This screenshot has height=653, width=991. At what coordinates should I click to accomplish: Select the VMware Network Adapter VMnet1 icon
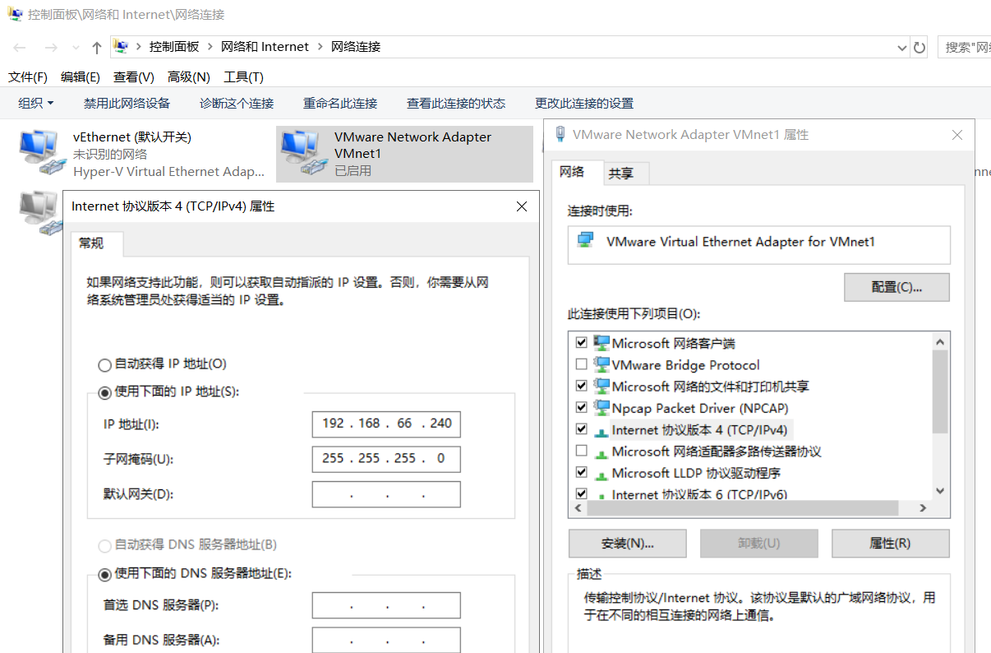[302, 154]
